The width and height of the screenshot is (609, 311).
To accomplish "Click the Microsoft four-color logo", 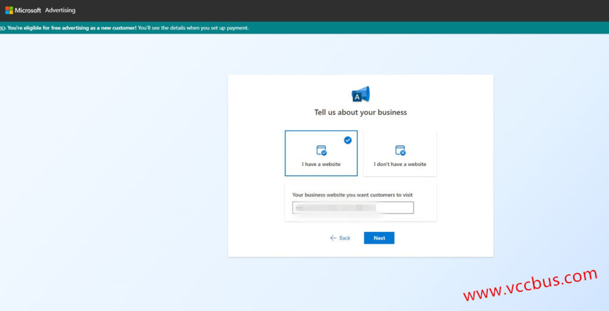I will [x=9, y=10].
